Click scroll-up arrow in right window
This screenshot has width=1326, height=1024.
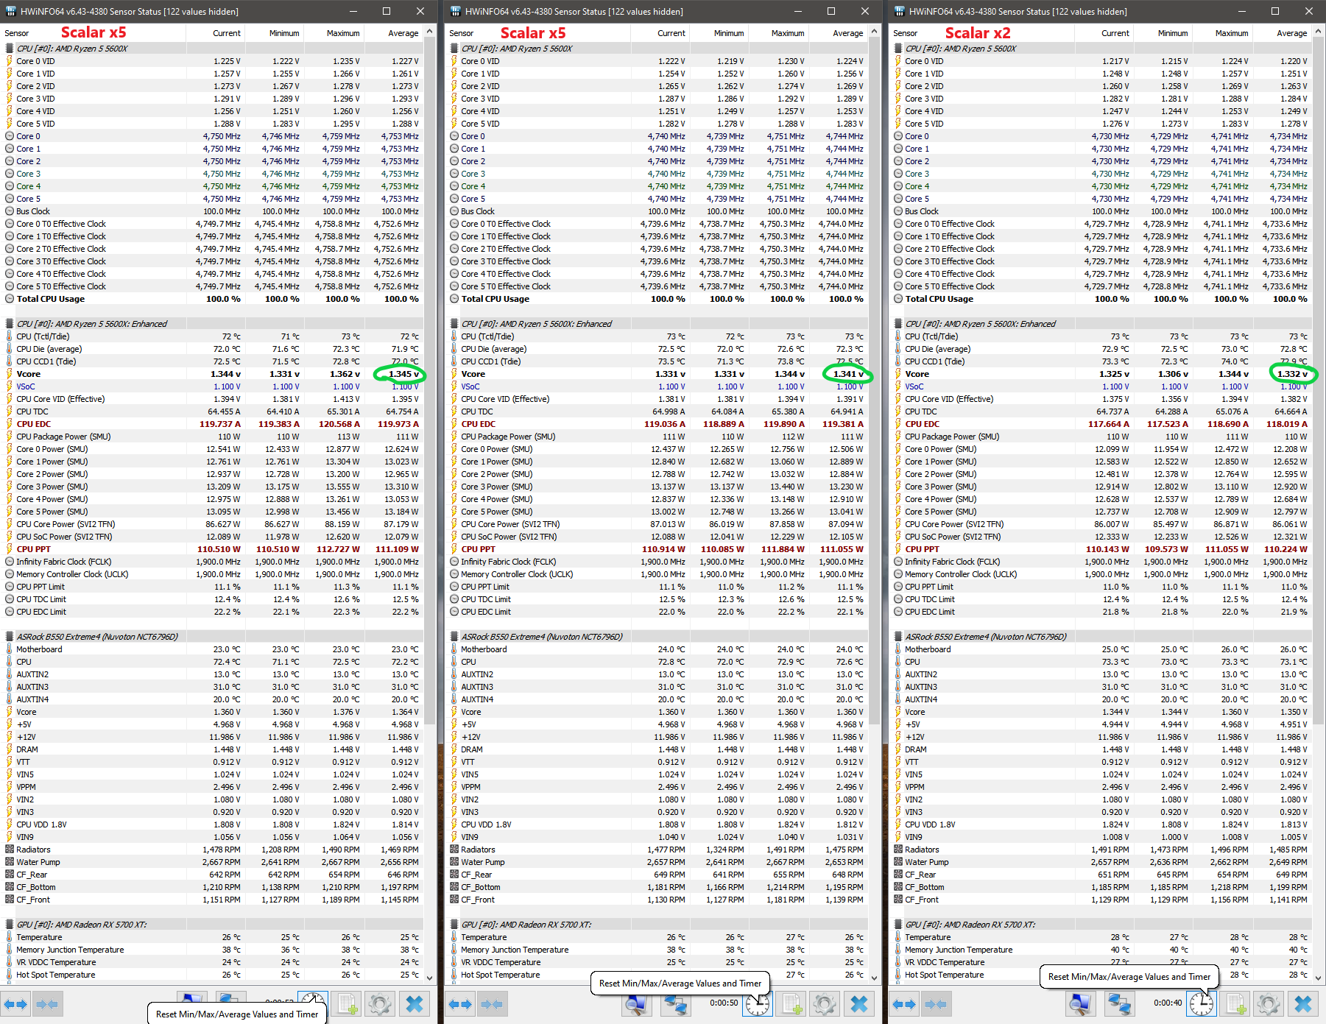(x=1319, y=32)
